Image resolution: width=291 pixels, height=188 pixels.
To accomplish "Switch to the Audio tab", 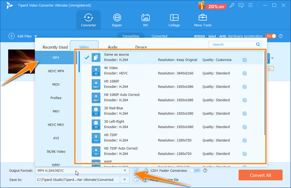I will [113, 47].
